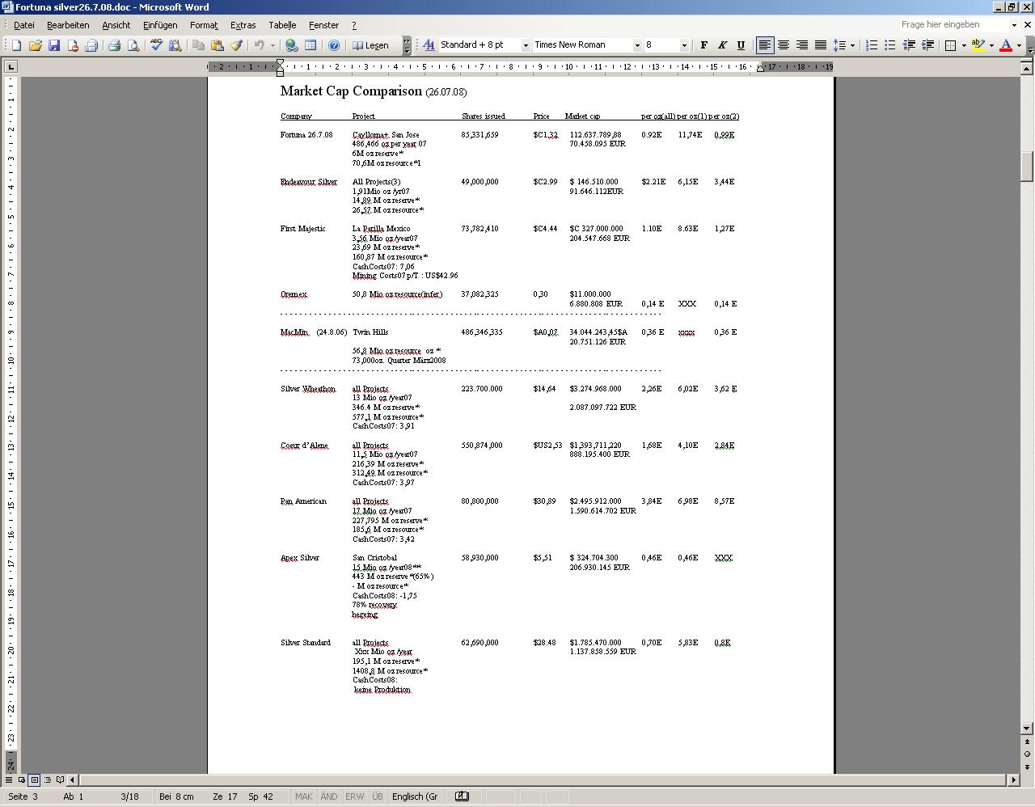
Task: Open the font size dropdown showing 8
Action: pos(683,45)
